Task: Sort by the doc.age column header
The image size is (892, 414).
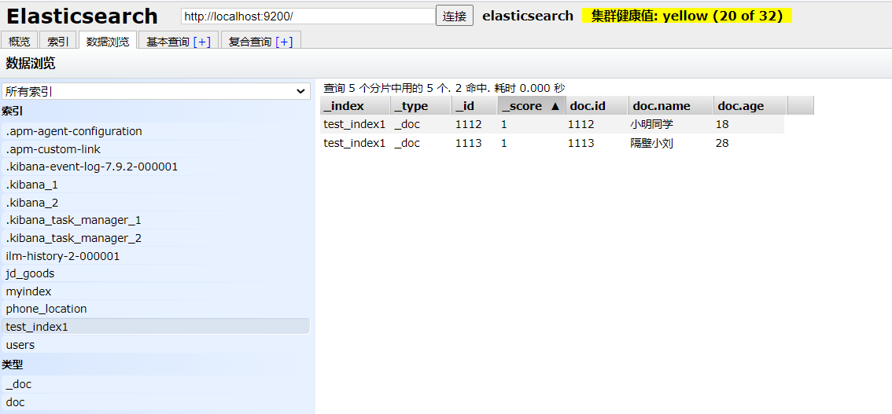Action: tap(750, 105)
